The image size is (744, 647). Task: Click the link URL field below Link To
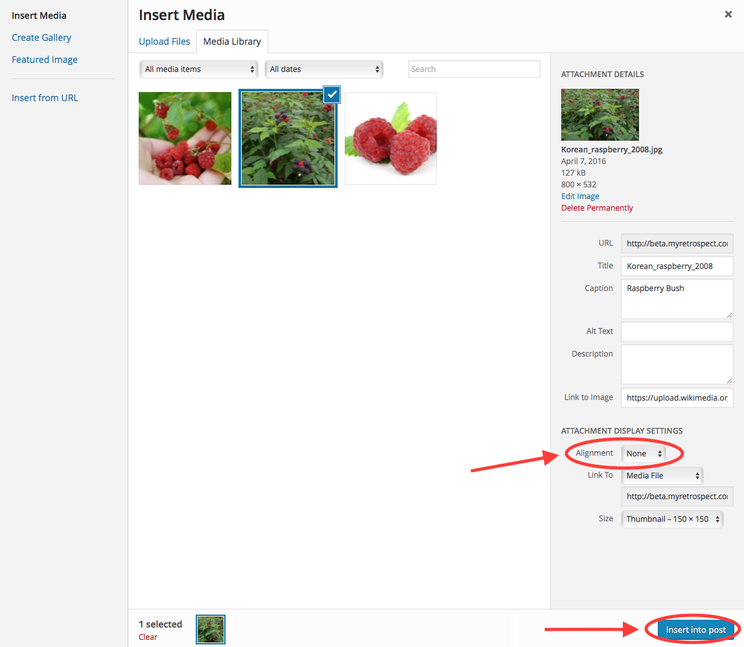coord(677,497)
